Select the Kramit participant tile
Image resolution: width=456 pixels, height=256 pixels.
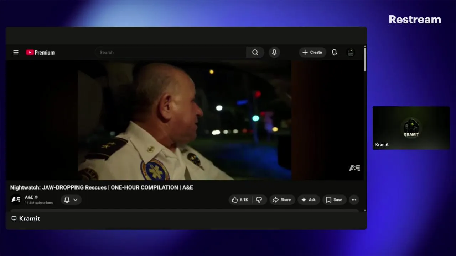(411, 128)
